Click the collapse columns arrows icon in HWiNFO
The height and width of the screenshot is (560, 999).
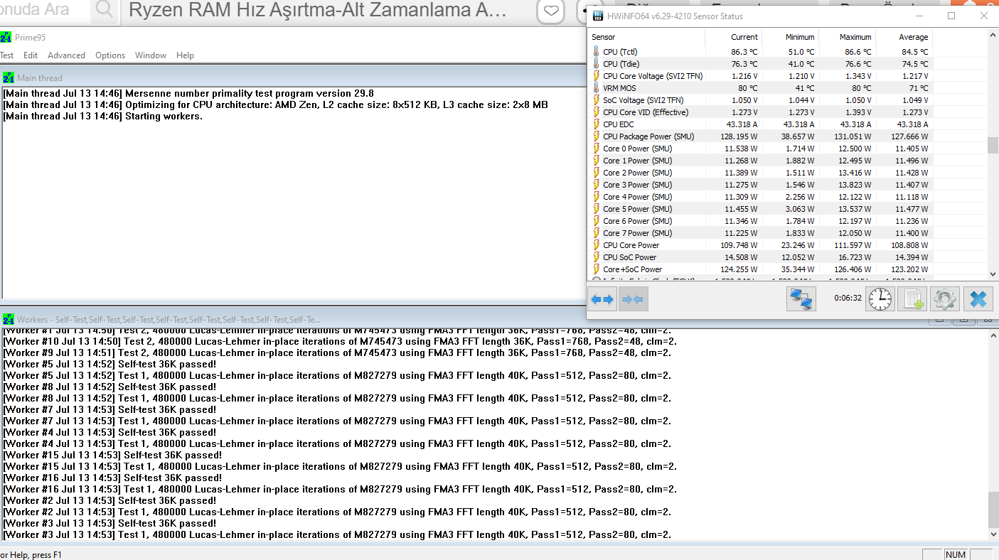click(x=633, y=299)
